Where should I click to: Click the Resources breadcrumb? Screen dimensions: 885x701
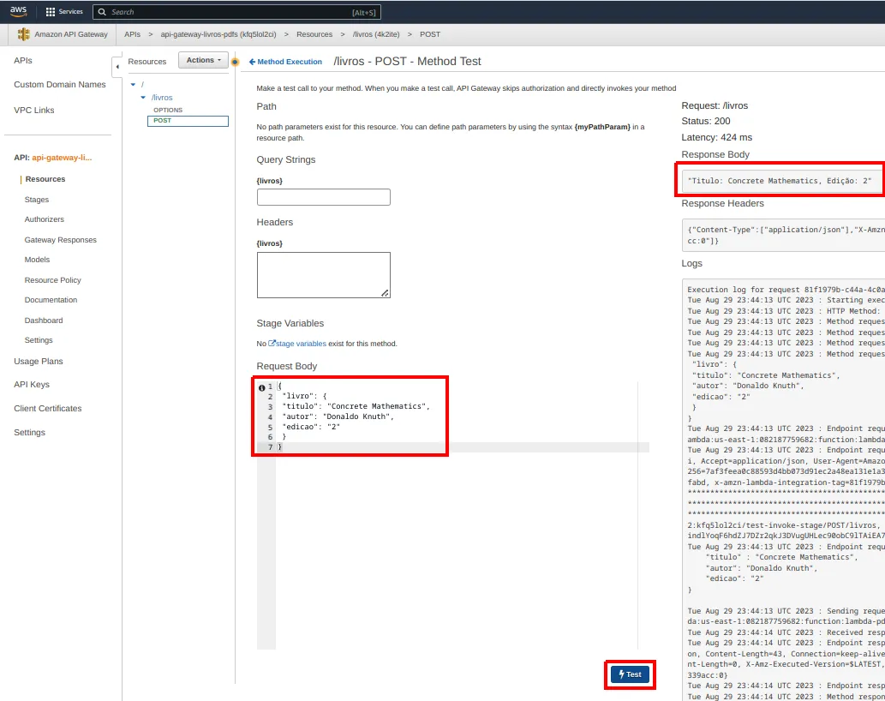(314, 34)
